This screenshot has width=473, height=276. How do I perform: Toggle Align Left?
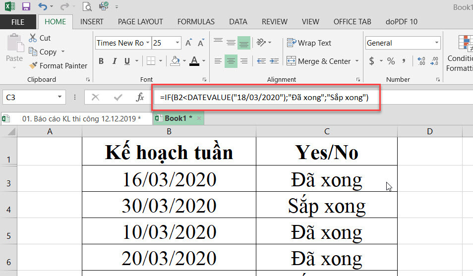point(218,61)
